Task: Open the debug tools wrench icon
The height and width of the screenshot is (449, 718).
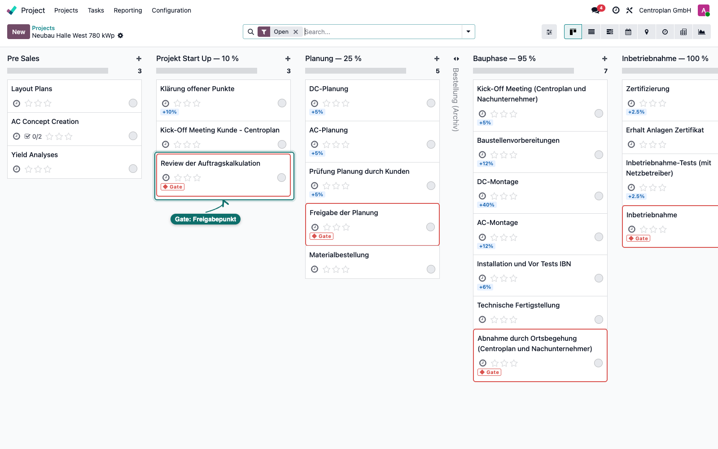Action: point(630,10)
